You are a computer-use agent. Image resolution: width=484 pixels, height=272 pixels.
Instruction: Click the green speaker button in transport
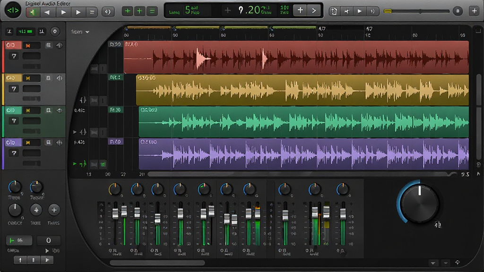[33, 12]
